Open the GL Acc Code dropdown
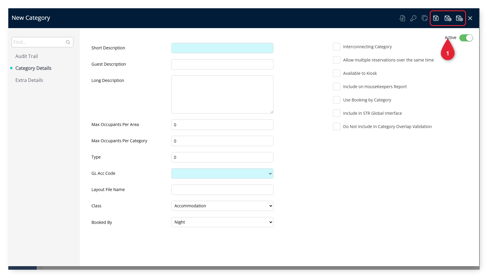Viewport: 488px width, 278px height. coord(222,174)
